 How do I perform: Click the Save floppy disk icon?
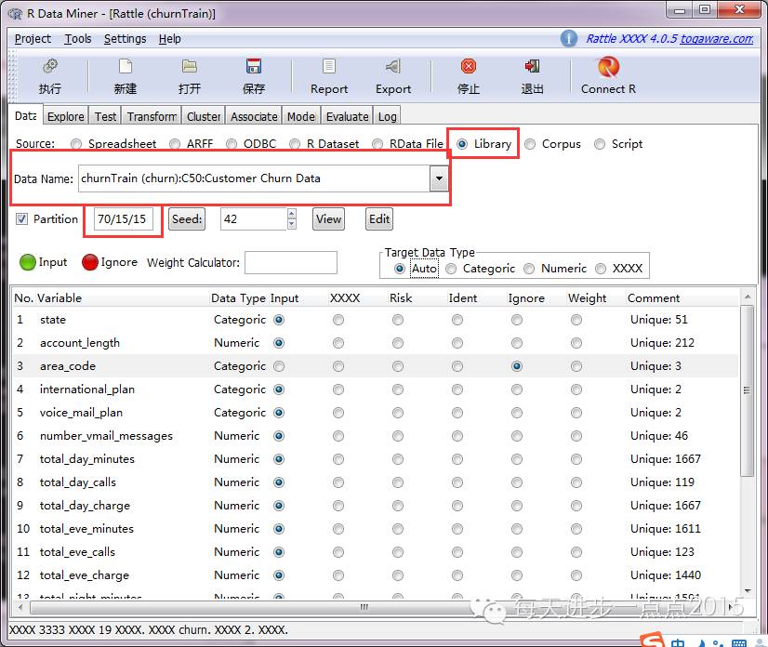click(253, 67)
